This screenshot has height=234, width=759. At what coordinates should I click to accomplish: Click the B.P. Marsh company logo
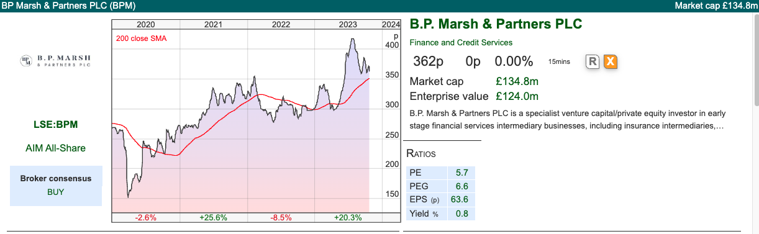point(56,60)
